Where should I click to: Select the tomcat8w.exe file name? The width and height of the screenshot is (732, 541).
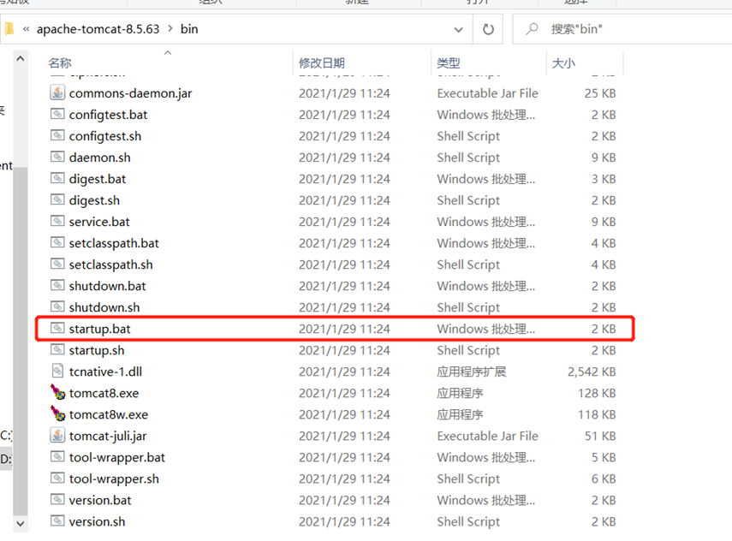coord(109,414)
